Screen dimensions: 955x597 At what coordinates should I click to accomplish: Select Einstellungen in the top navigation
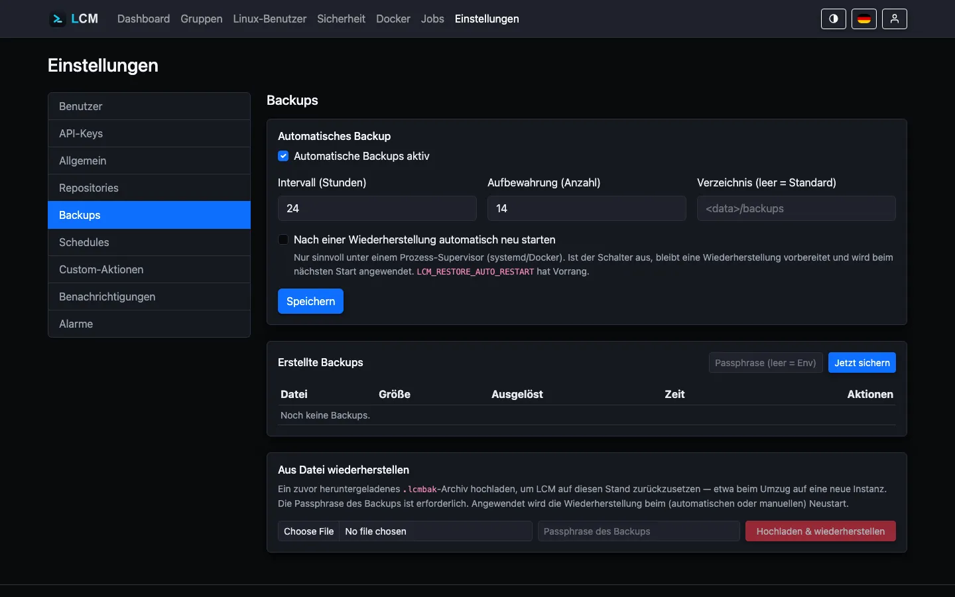(487, 19)
